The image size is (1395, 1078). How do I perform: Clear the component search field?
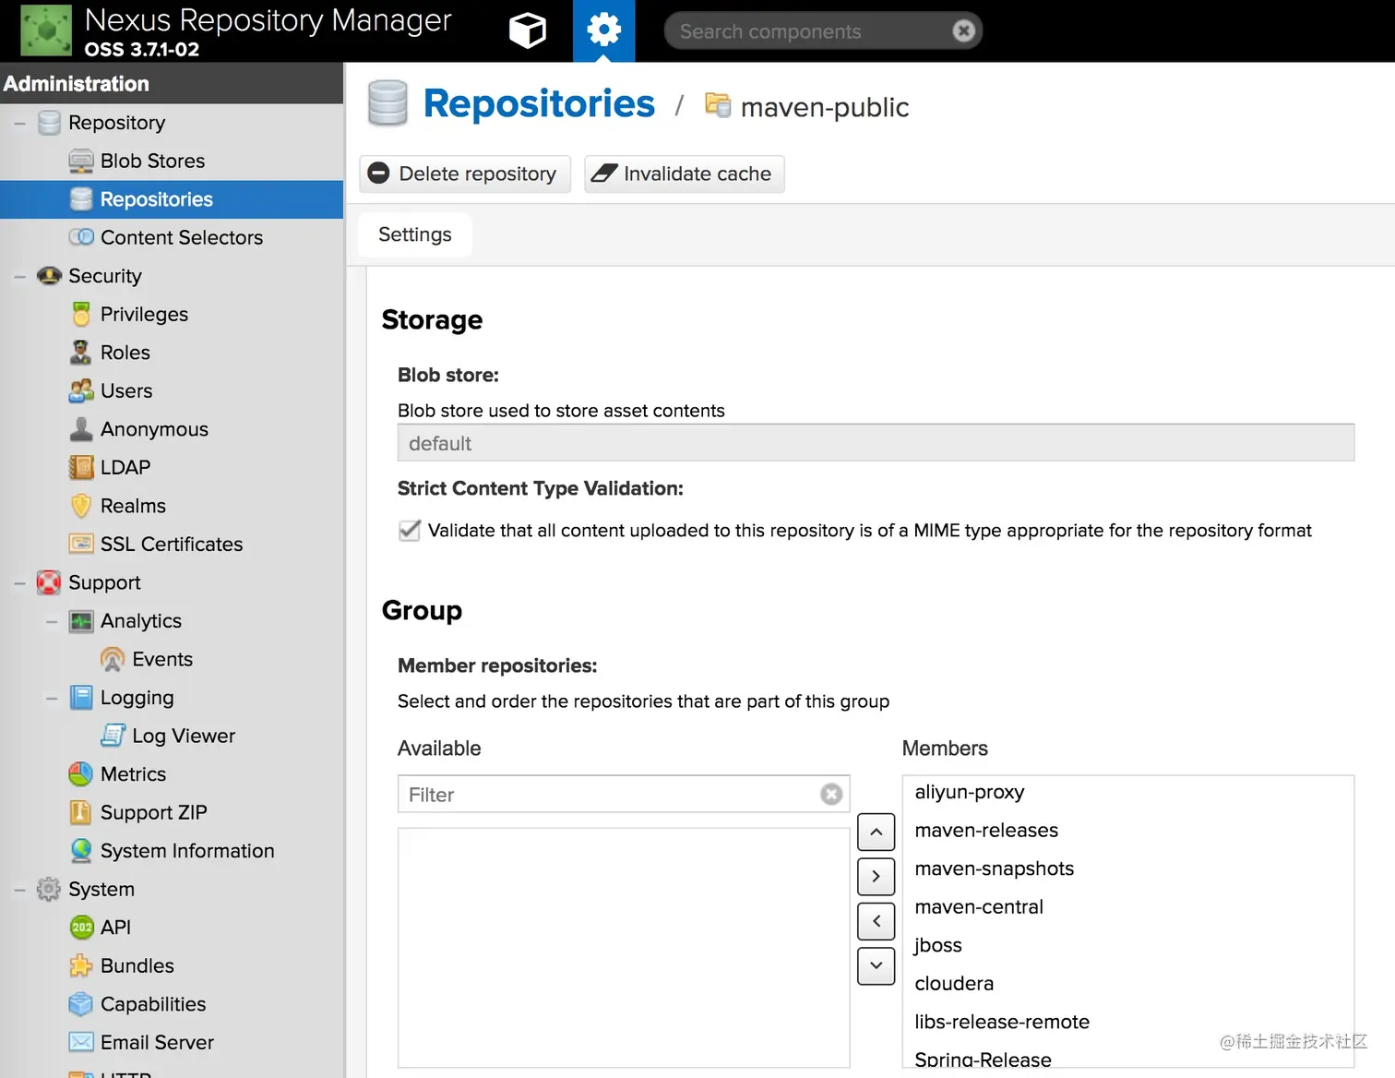963,31
